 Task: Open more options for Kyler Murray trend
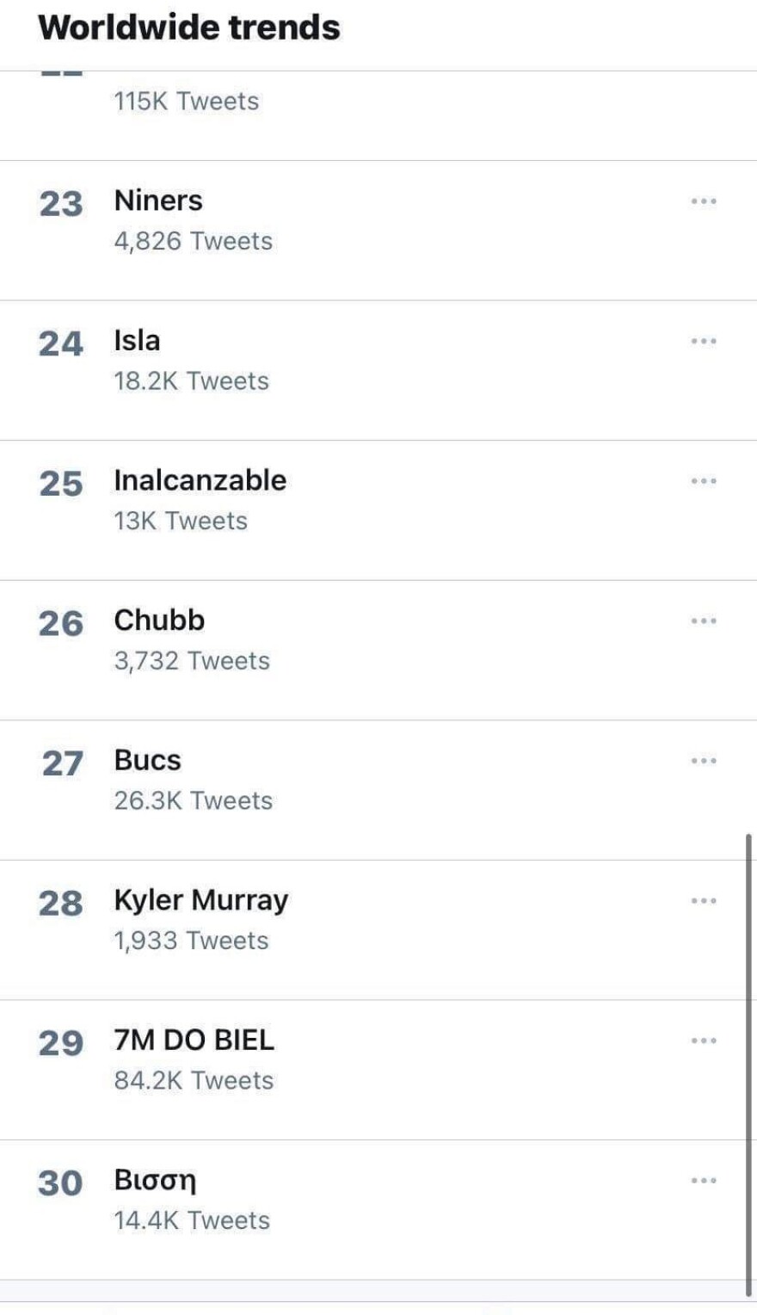[703, 901]
